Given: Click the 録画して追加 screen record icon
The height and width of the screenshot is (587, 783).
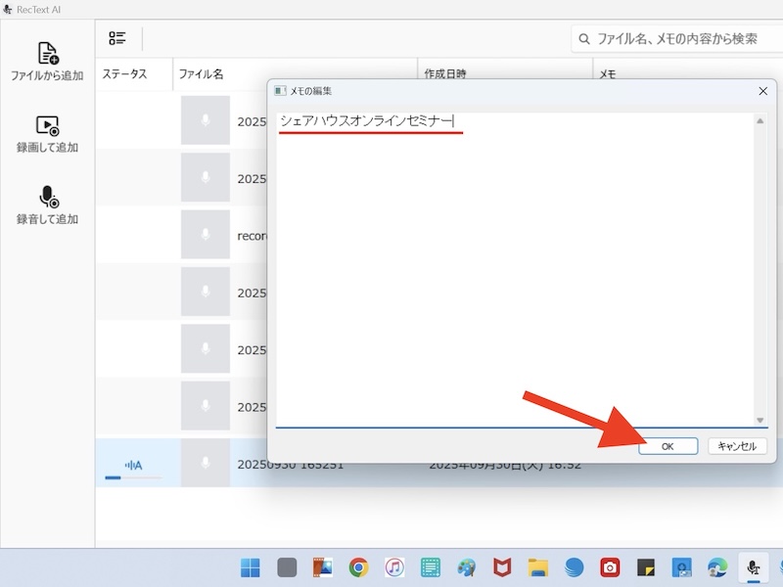Looking at the screenshot, I should pos(47,125).
